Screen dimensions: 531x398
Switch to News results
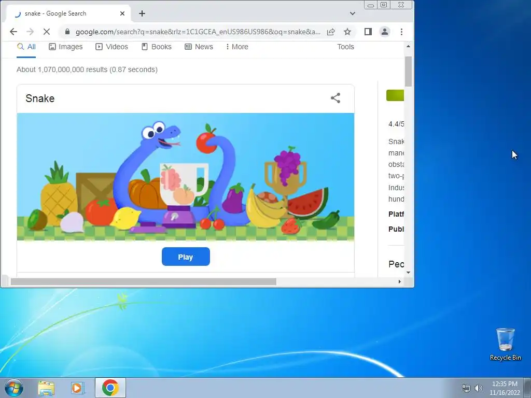pos(199,47)
